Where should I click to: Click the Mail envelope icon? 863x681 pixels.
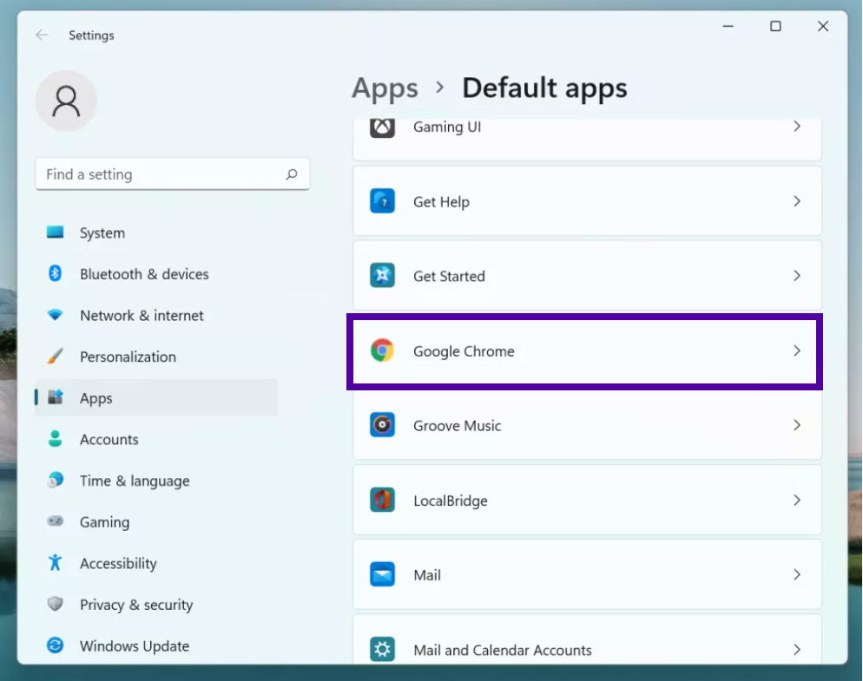382,574
